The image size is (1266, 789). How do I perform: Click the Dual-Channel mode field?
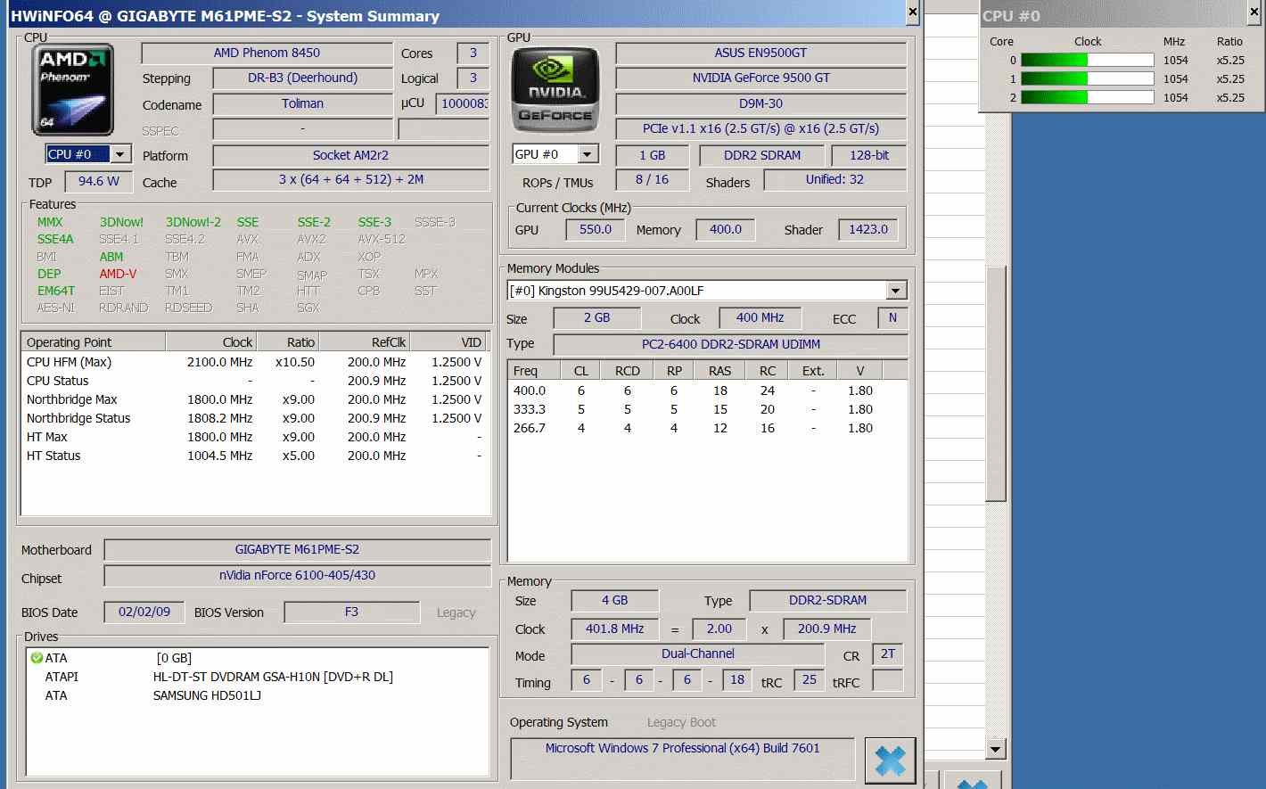pos(697,654)
